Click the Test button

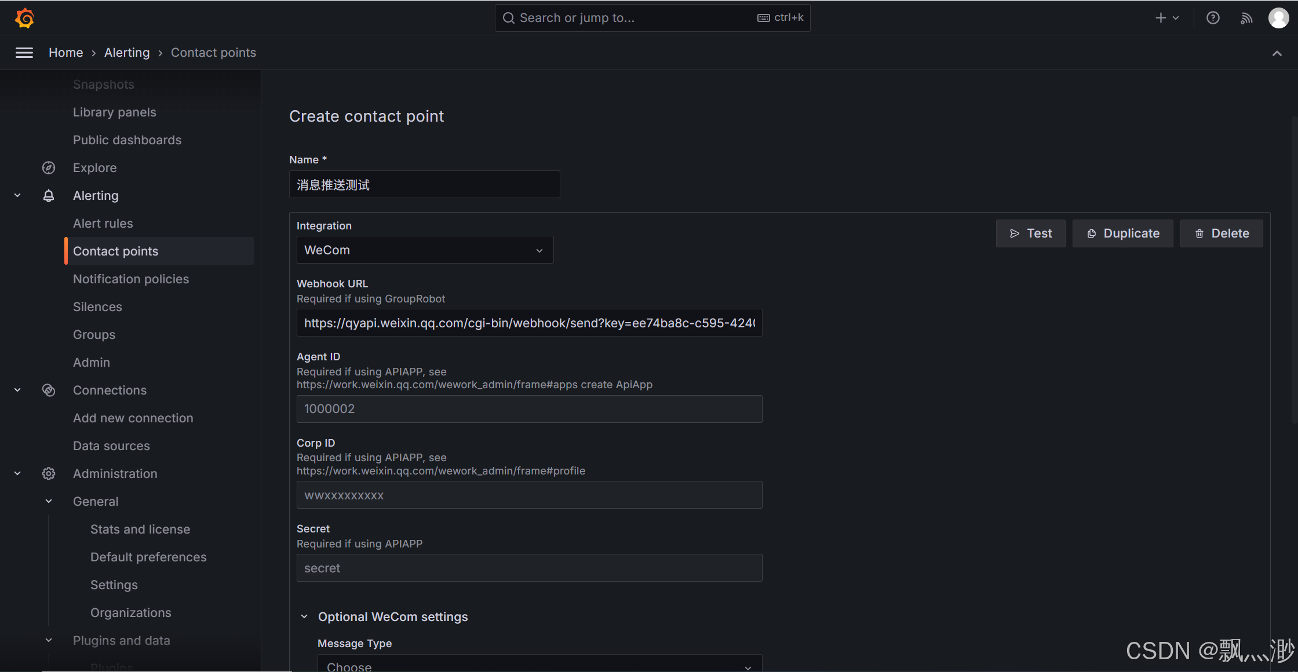[x=1031, y=233]
